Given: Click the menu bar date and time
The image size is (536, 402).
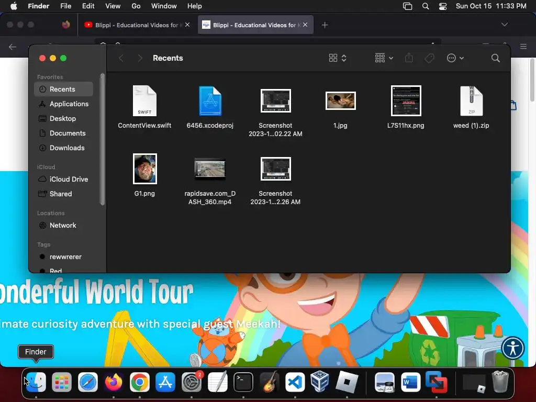Looking at the screenshot, I should tap(491, 6).
